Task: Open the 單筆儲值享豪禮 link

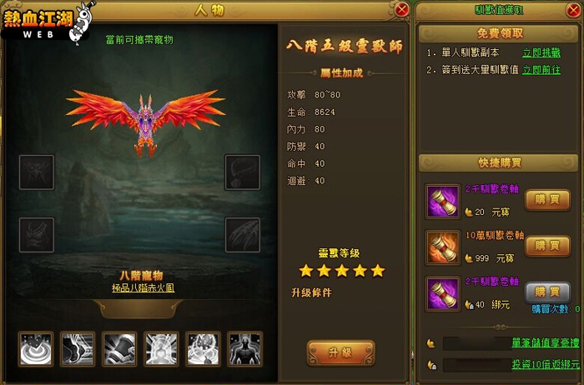Action: pyautogui.click(x=546, y=342)
